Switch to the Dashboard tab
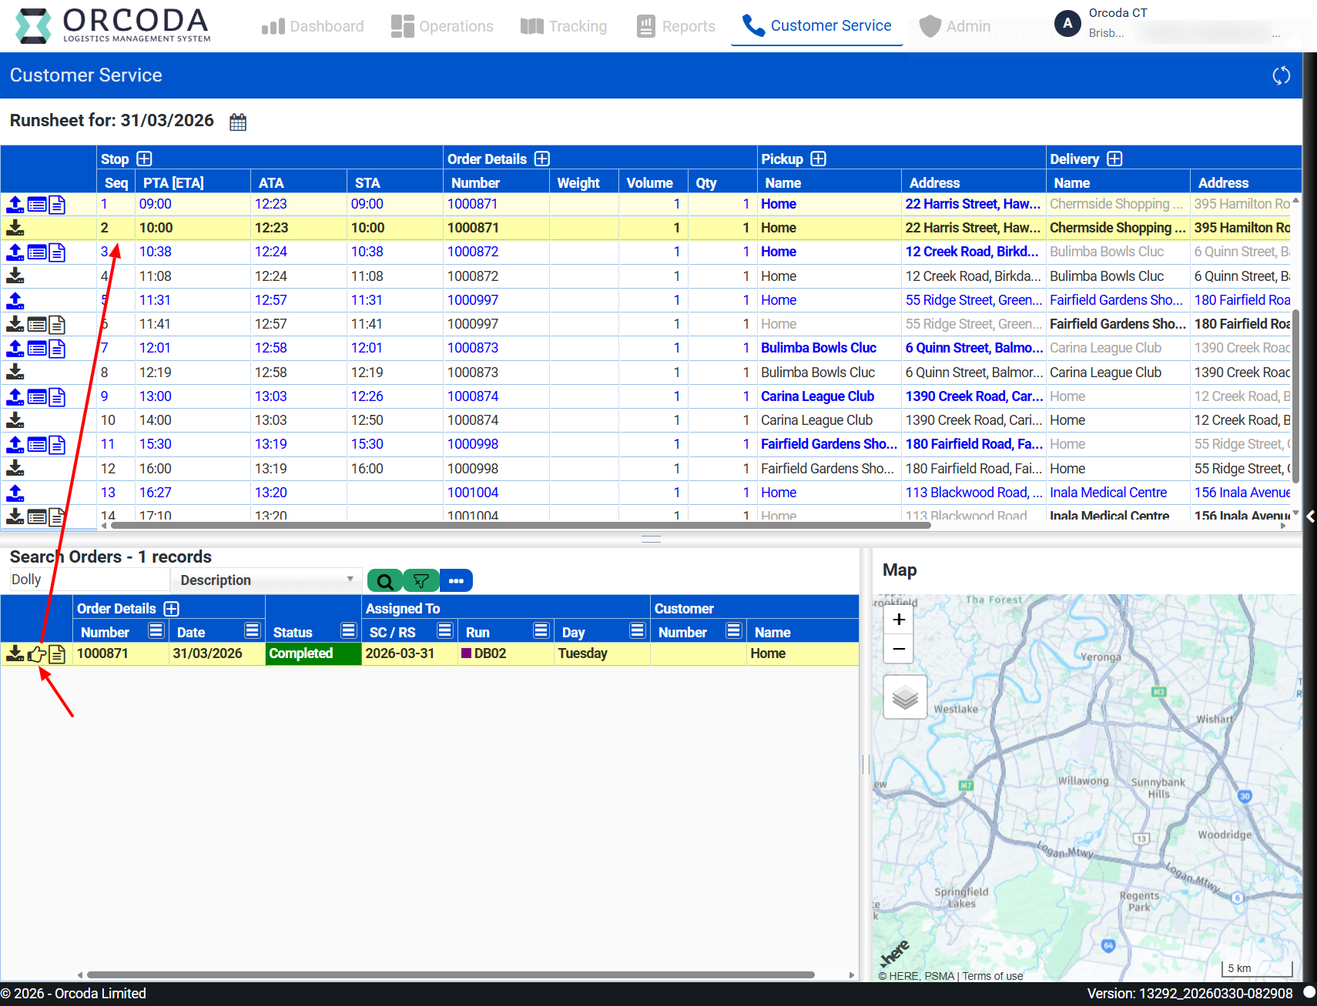The width and height of the screenshot is (1317, 1006). pos(313,26)
